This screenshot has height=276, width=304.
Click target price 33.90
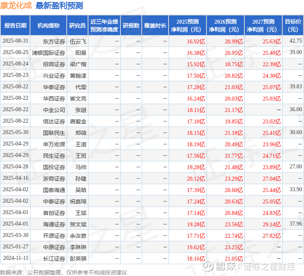[x=296, y=189]
